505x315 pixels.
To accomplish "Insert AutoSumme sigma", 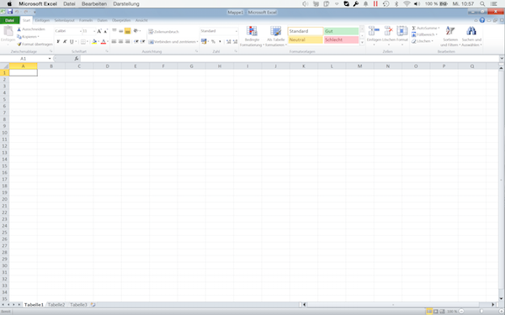I will click(x=425, y=29).
